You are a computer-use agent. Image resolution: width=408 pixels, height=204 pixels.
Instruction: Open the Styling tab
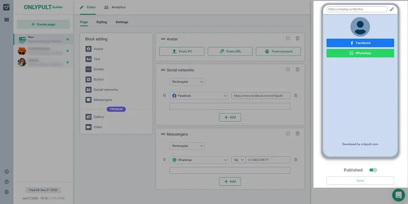click(101, 22)
